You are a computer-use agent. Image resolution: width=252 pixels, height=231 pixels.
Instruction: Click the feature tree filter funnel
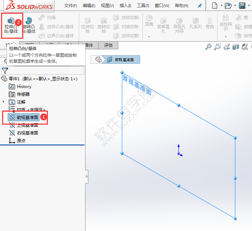(5, 71)
